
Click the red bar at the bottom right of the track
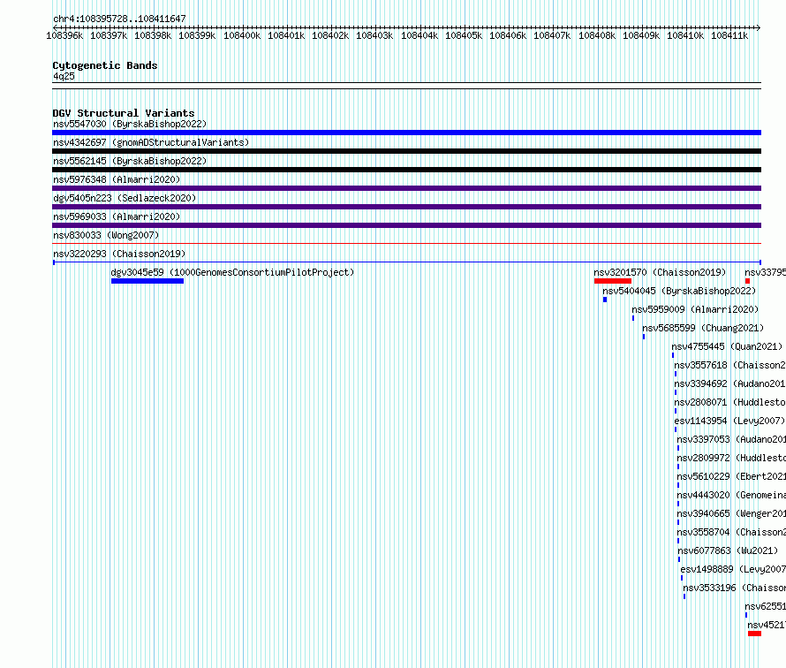tap(754, 634)
